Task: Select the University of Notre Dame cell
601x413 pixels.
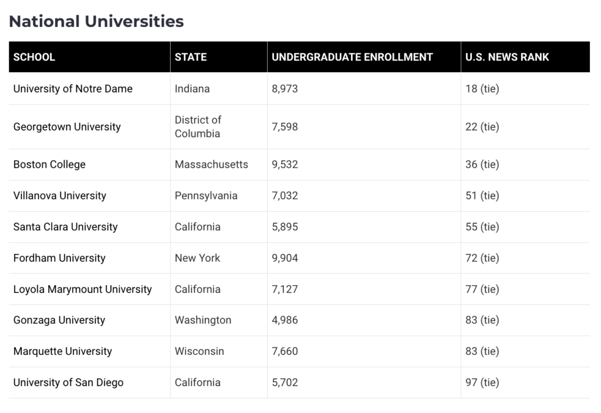Action: pos(73,89)
